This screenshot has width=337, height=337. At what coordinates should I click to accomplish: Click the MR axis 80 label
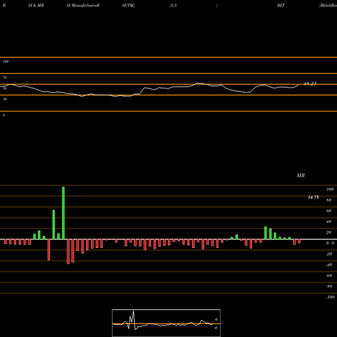[329, 200]
